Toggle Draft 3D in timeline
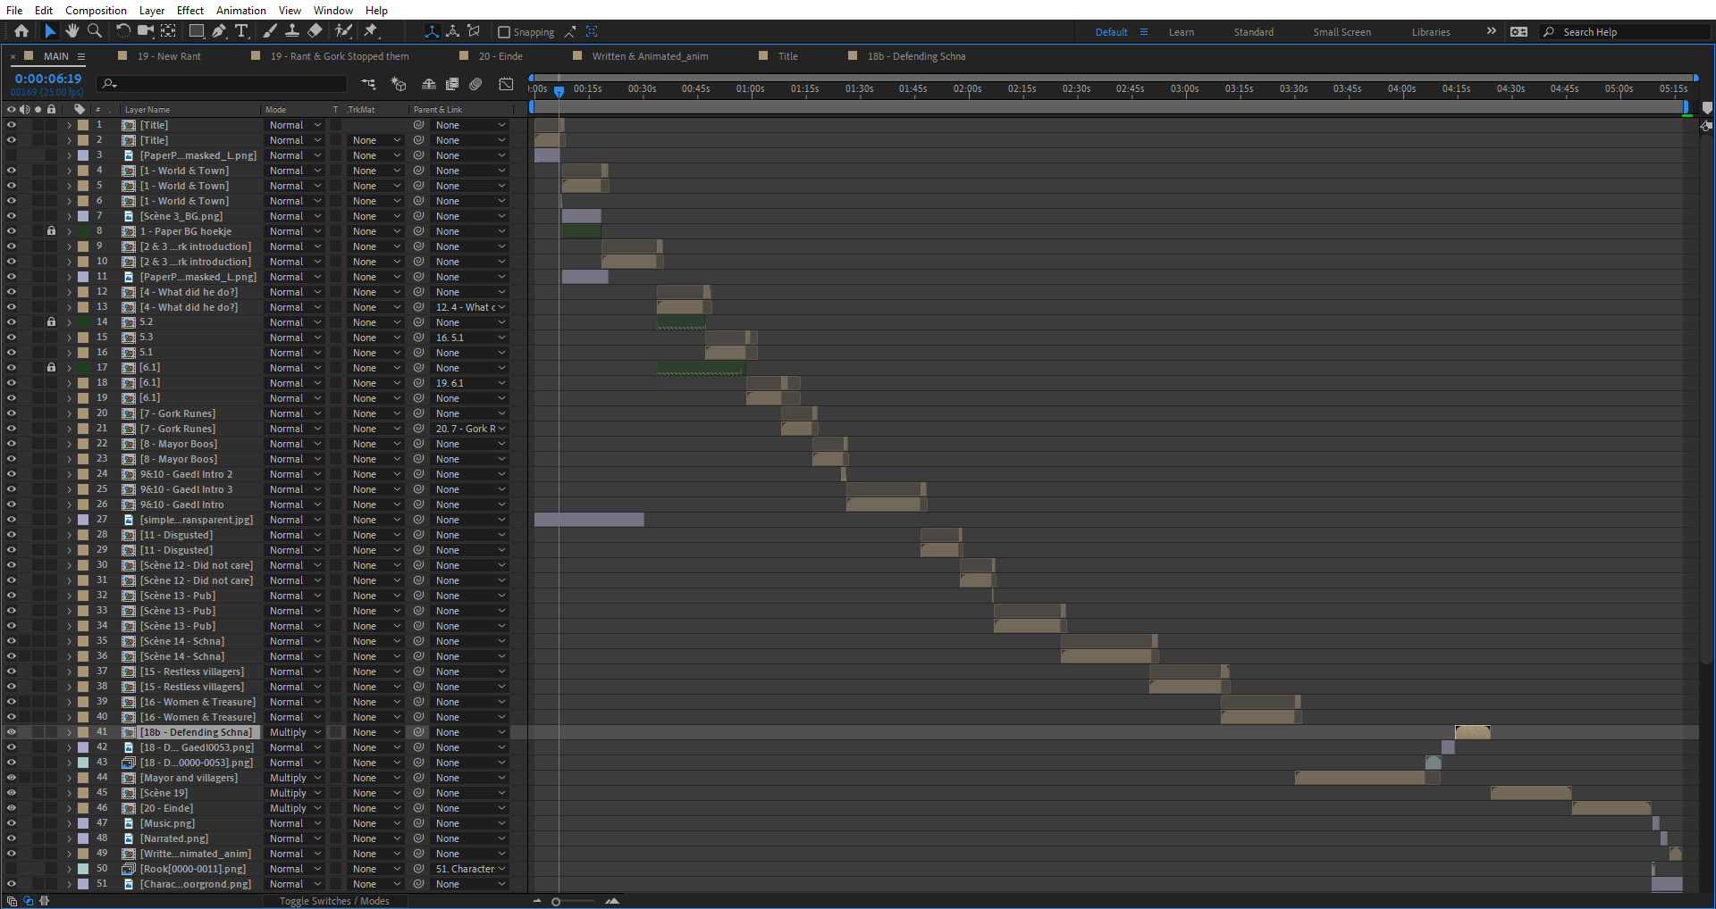This screenshot has height=909, width=1716. pyautogui.click(x=399, y=84)
